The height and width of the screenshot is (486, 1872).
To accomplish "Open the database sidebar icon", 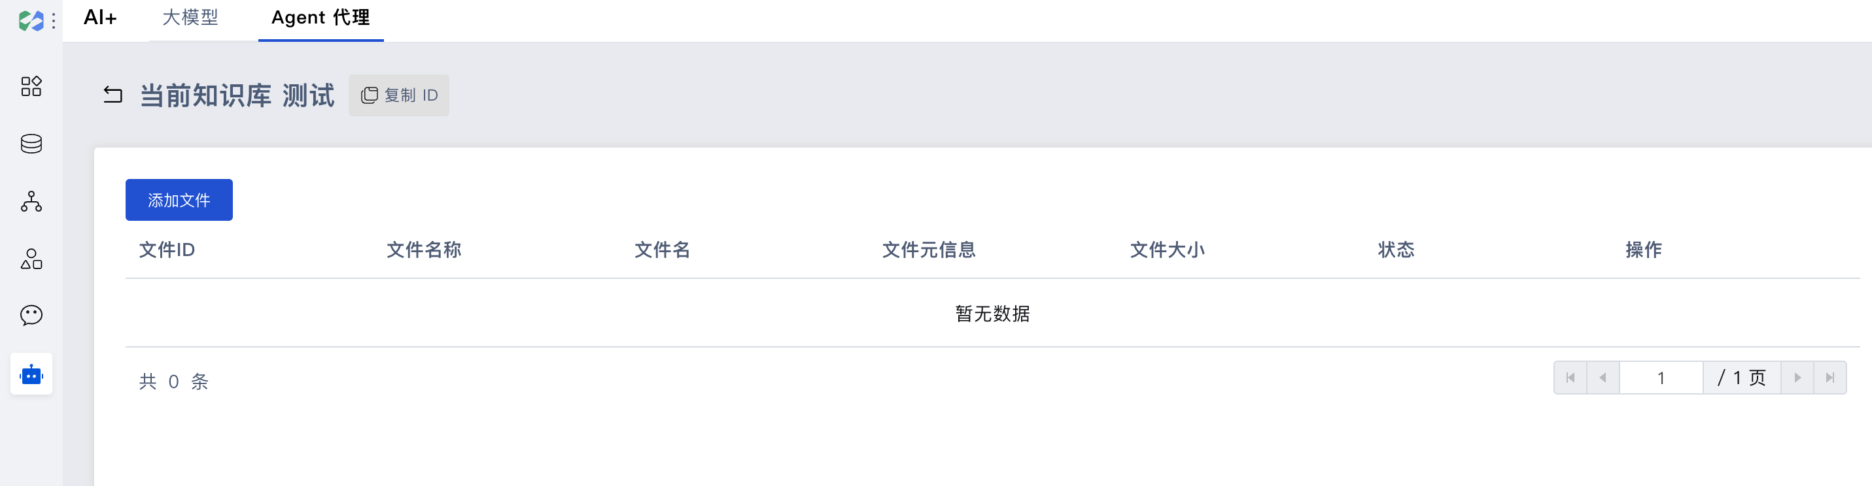I will point(31,144).
